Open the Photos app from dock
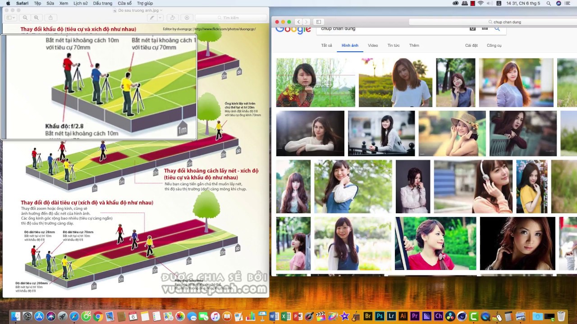 coord(180,316)
